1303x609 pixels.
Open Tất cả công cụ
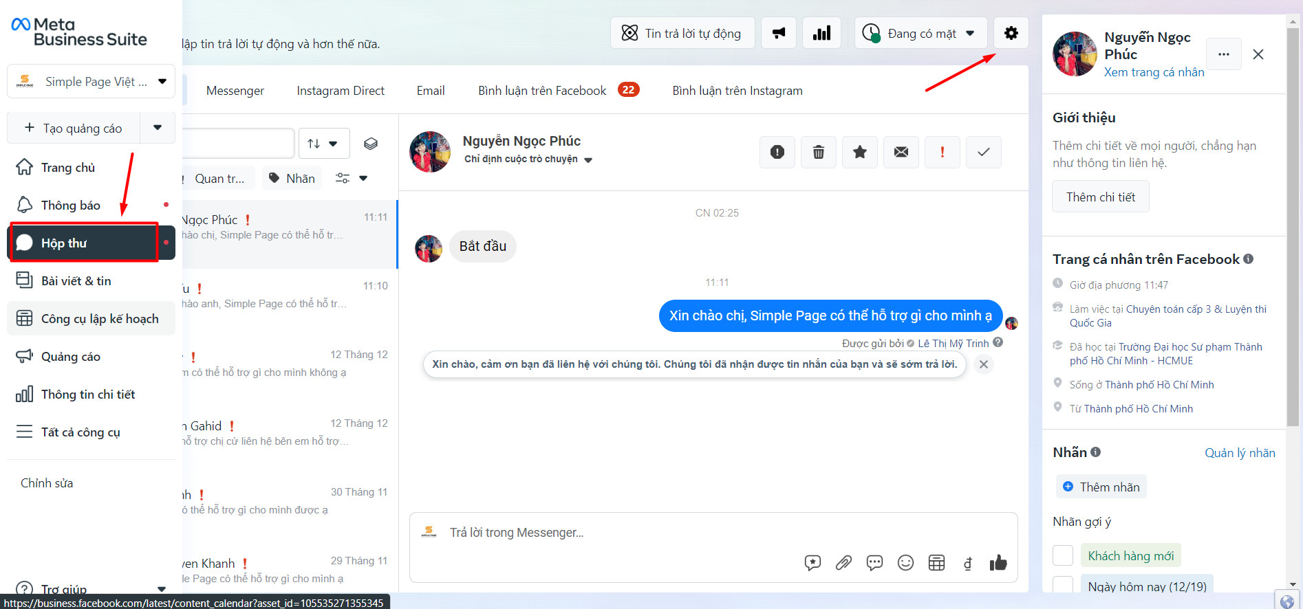point(91,432)
